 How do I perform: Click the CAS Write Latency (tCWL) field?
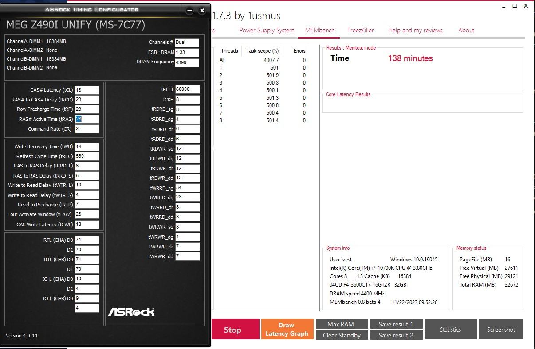pyautogui.click(x=87, y=225)
